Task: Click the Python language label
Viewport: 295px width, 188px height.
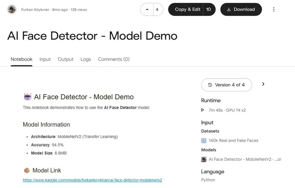Action: pos(208,180)
